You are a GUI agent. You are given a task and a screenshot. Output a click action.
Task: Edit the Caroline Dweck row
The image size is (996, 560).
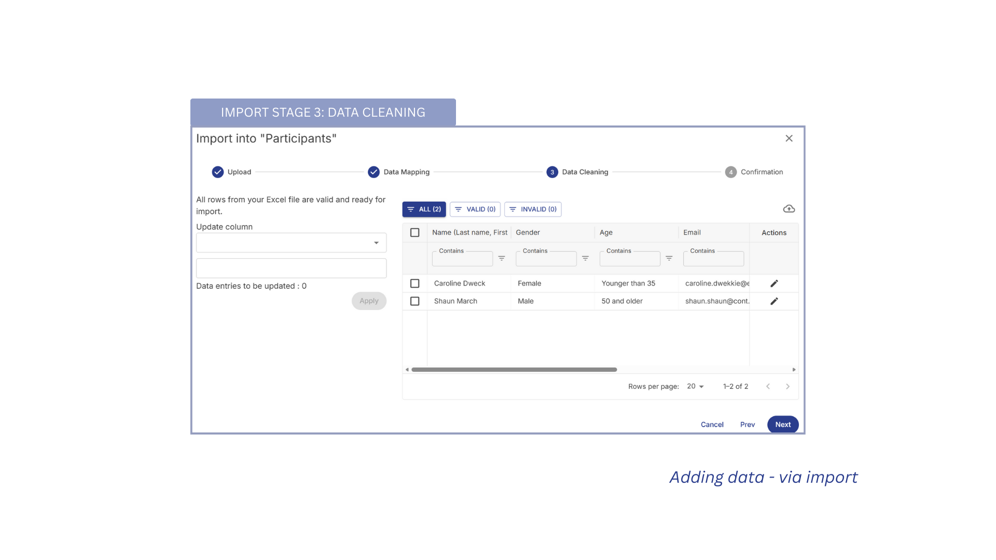tap(774, 284)
